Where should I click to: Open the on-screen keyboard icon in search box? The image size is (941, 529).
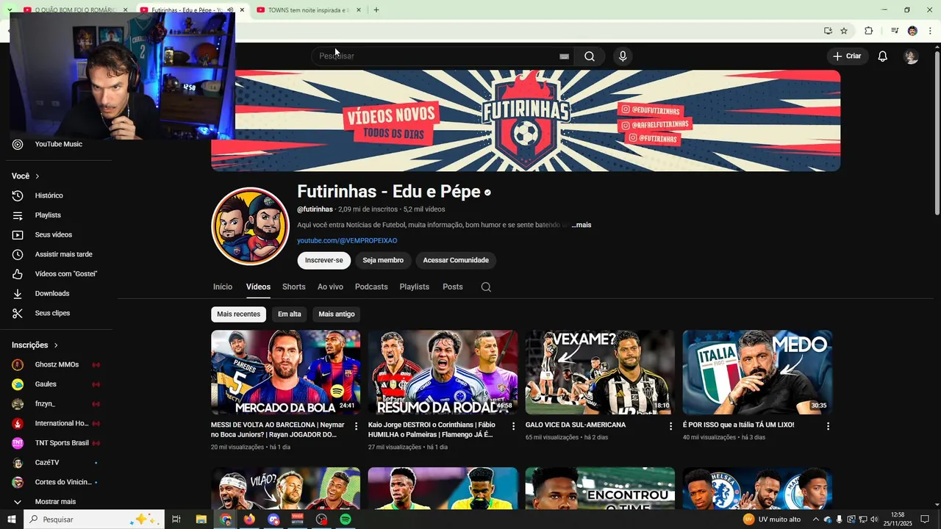tap(564, 57)
